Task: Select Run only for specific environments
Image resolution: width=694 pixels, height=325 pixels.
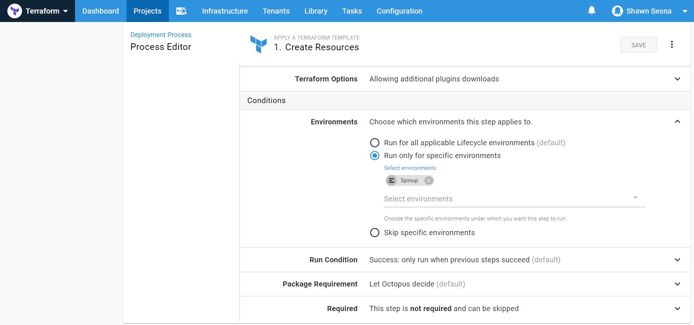Action: [374, 156]
